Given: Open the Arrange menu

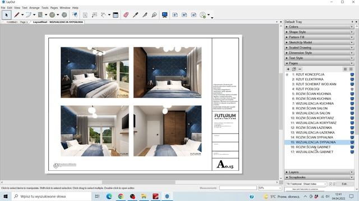Looking at the screenshot, I should 34,8.
